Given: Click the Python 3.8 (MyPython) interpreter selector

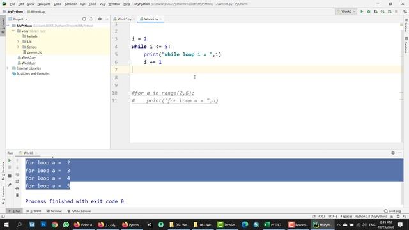Looking at the screenshot, I should 371,216.
